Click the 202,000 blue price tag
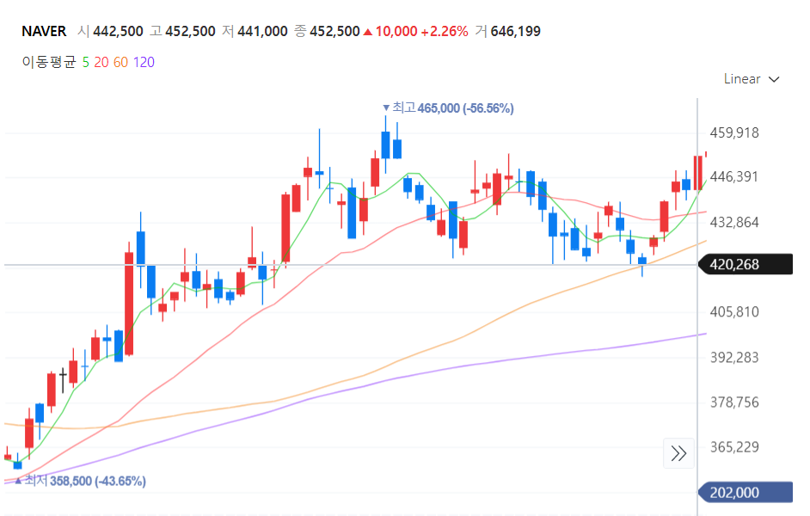The image size is (810, 516). point(745,492)
